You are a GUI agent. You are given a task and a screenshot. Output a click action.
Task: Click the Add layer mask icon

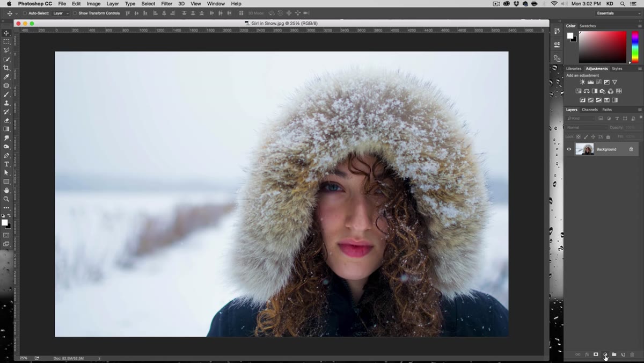tap(596, 354)
